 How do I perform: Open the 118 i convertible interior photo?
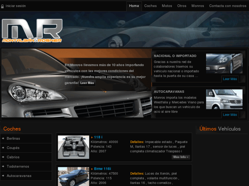(x=74, y=147)
